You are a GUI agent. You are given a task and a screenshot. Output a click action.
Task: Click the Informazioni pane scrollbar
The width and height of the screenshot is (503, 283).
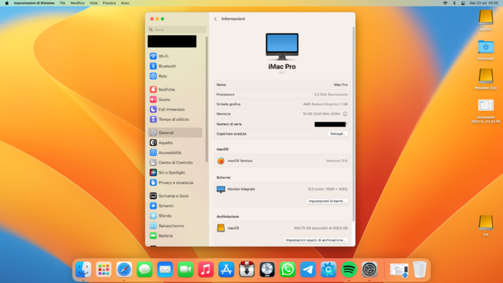tap(353, 124)
